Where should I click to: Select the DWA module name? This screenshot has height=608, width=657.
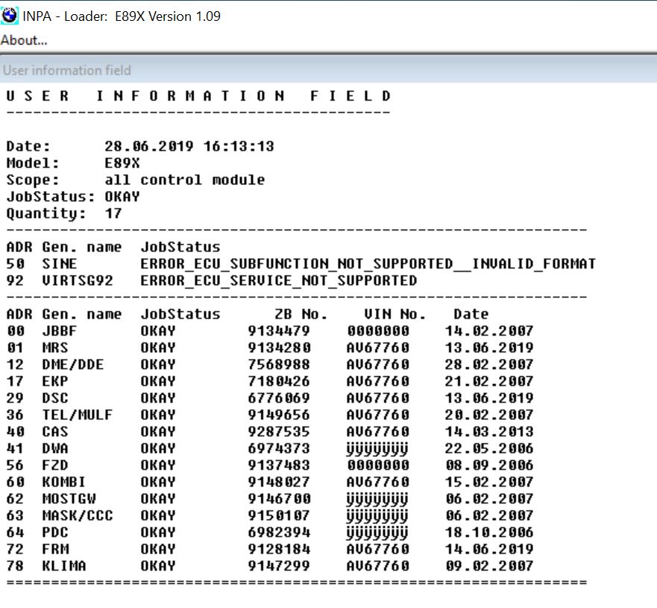click(x=55, y=448)
